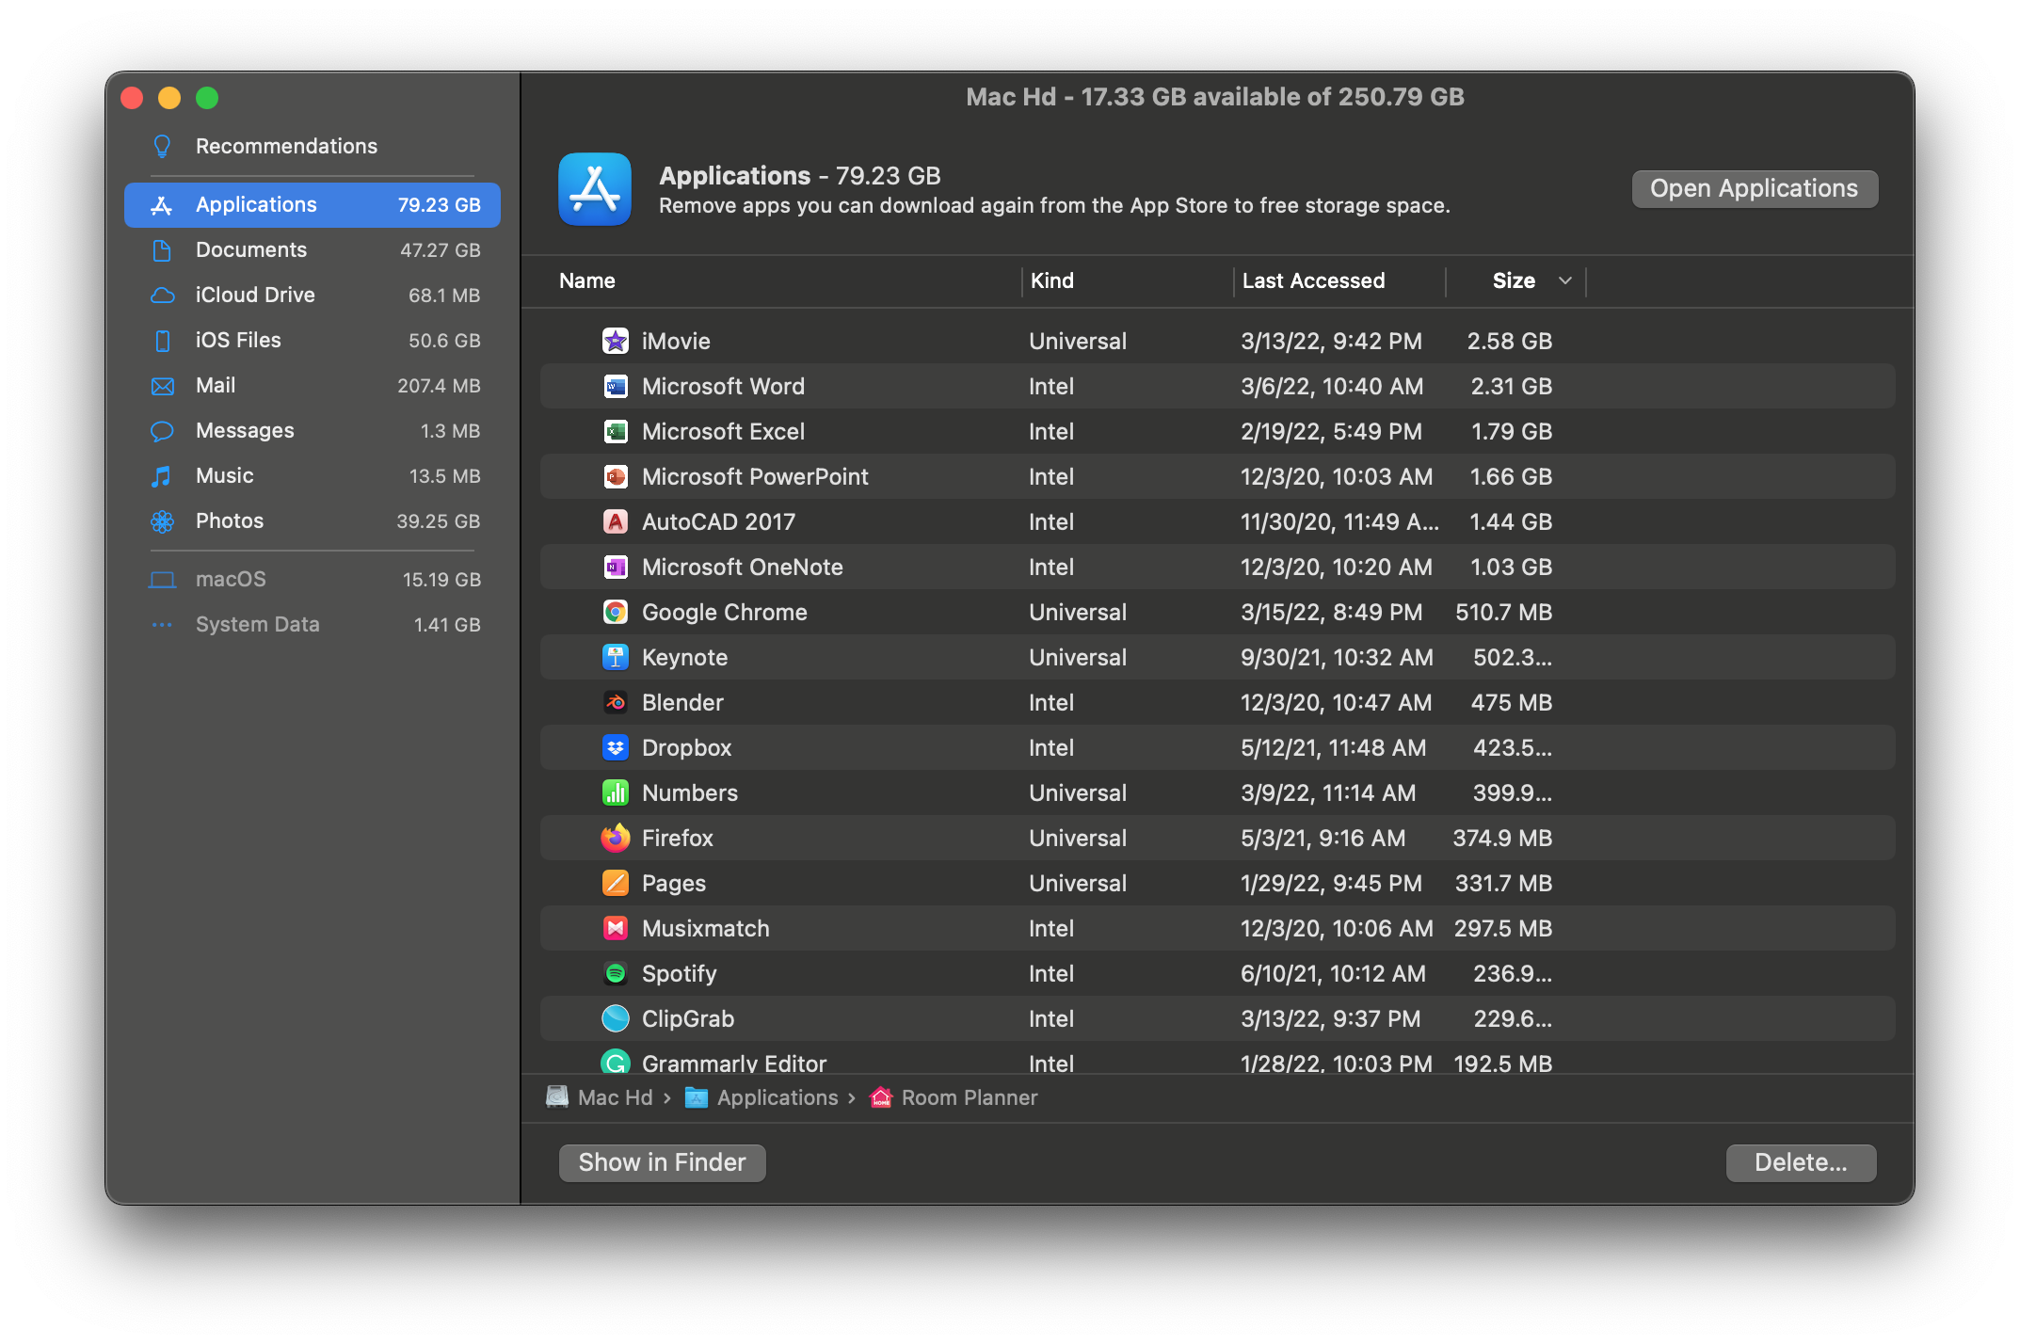Image resolution: width=2020 pixels, height=1344 pixels.
Task: Click the Google Chrome icon in list
Action: coord(615,612)
